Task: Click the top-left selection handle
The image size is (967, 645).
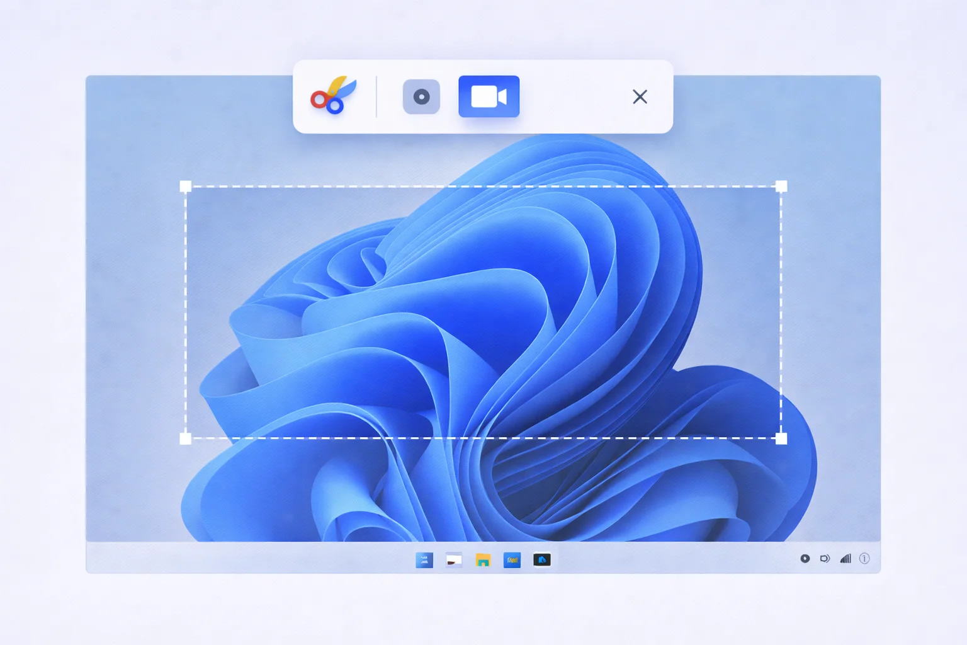Action: click(186, 186)
